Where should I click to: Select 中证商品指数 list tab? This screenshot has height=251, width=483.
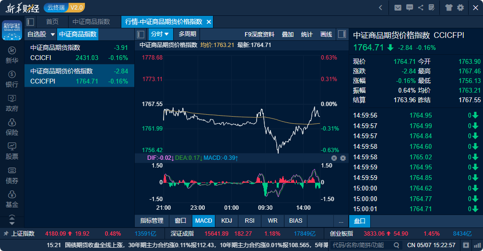[x=78, y=34]
